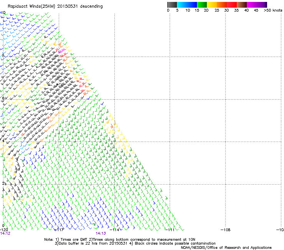Click the '35' legend scale label
Image resolution: width=284 pixels, height=250 pixels.
(x=236, y=10)
